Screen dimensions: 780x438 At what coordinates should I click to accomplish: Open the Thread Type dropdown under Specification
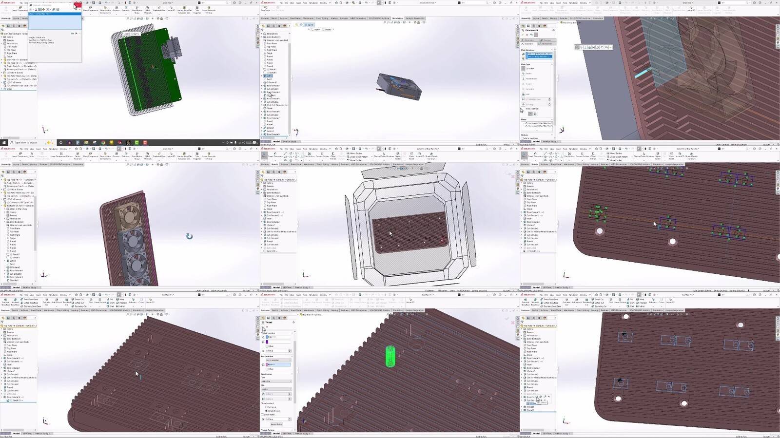(276, 381)
